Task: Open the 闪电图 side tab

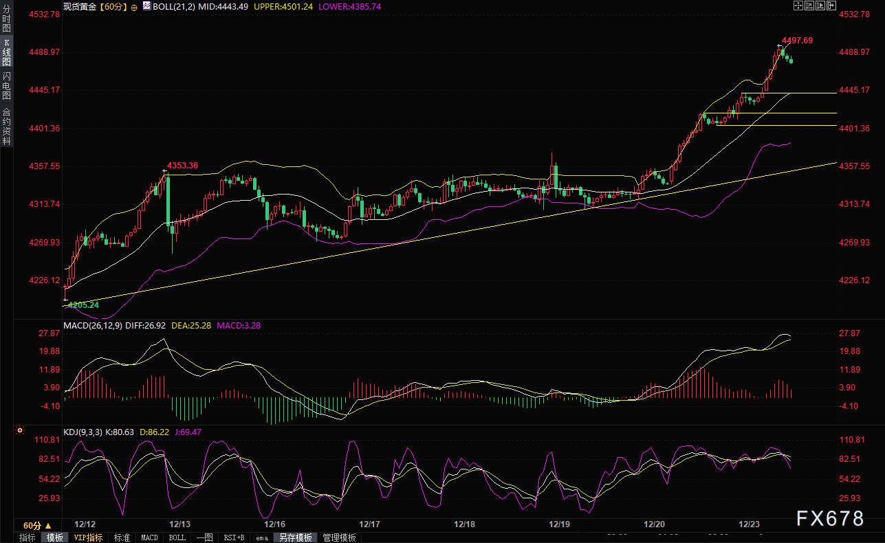Action: point(7,86)
